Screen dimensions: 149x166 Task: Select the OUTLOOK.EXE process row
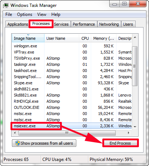[72, 107]
